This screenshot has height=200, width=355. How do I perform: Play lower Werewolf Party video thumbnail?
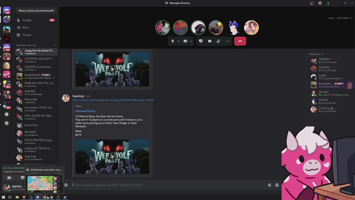[112, 157]
